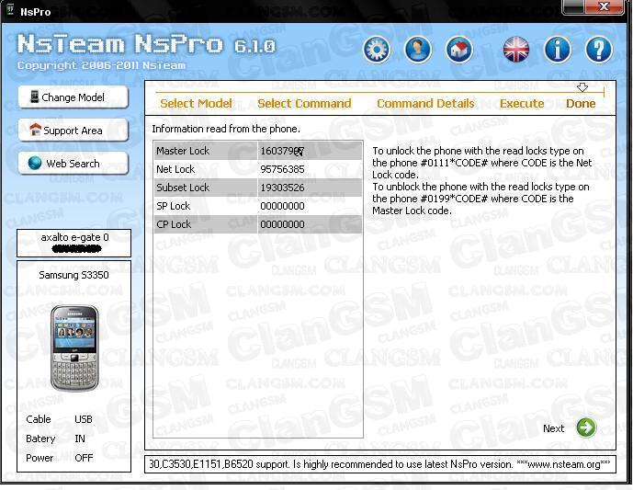Switch to the Execute step
Image resolution: width=633 pixels, height=490 pixels.
pyautogui.click(x=522, y=103)
